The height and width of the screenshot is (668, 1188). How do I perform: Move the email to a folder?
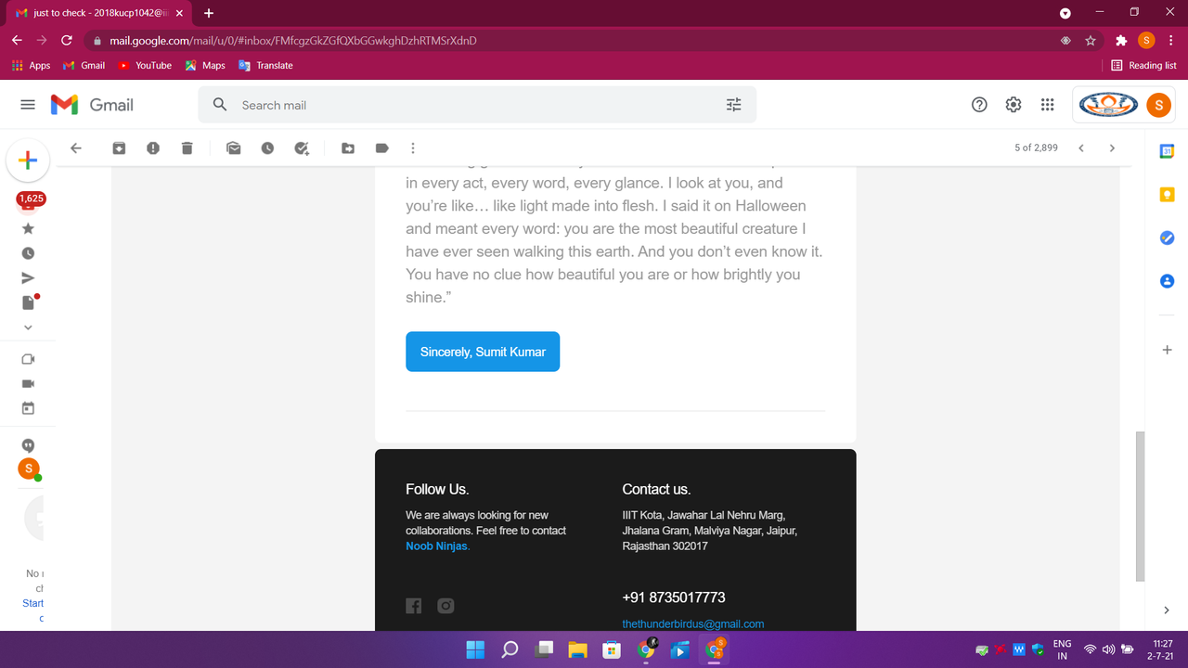(347, 148)
